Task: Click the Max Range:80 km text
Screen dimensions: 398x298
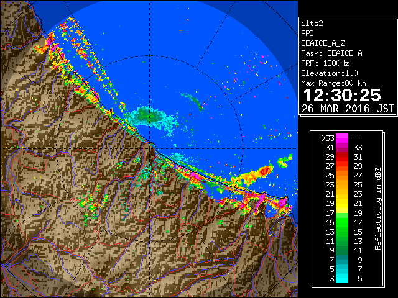Action: click(x=333, y=83)
